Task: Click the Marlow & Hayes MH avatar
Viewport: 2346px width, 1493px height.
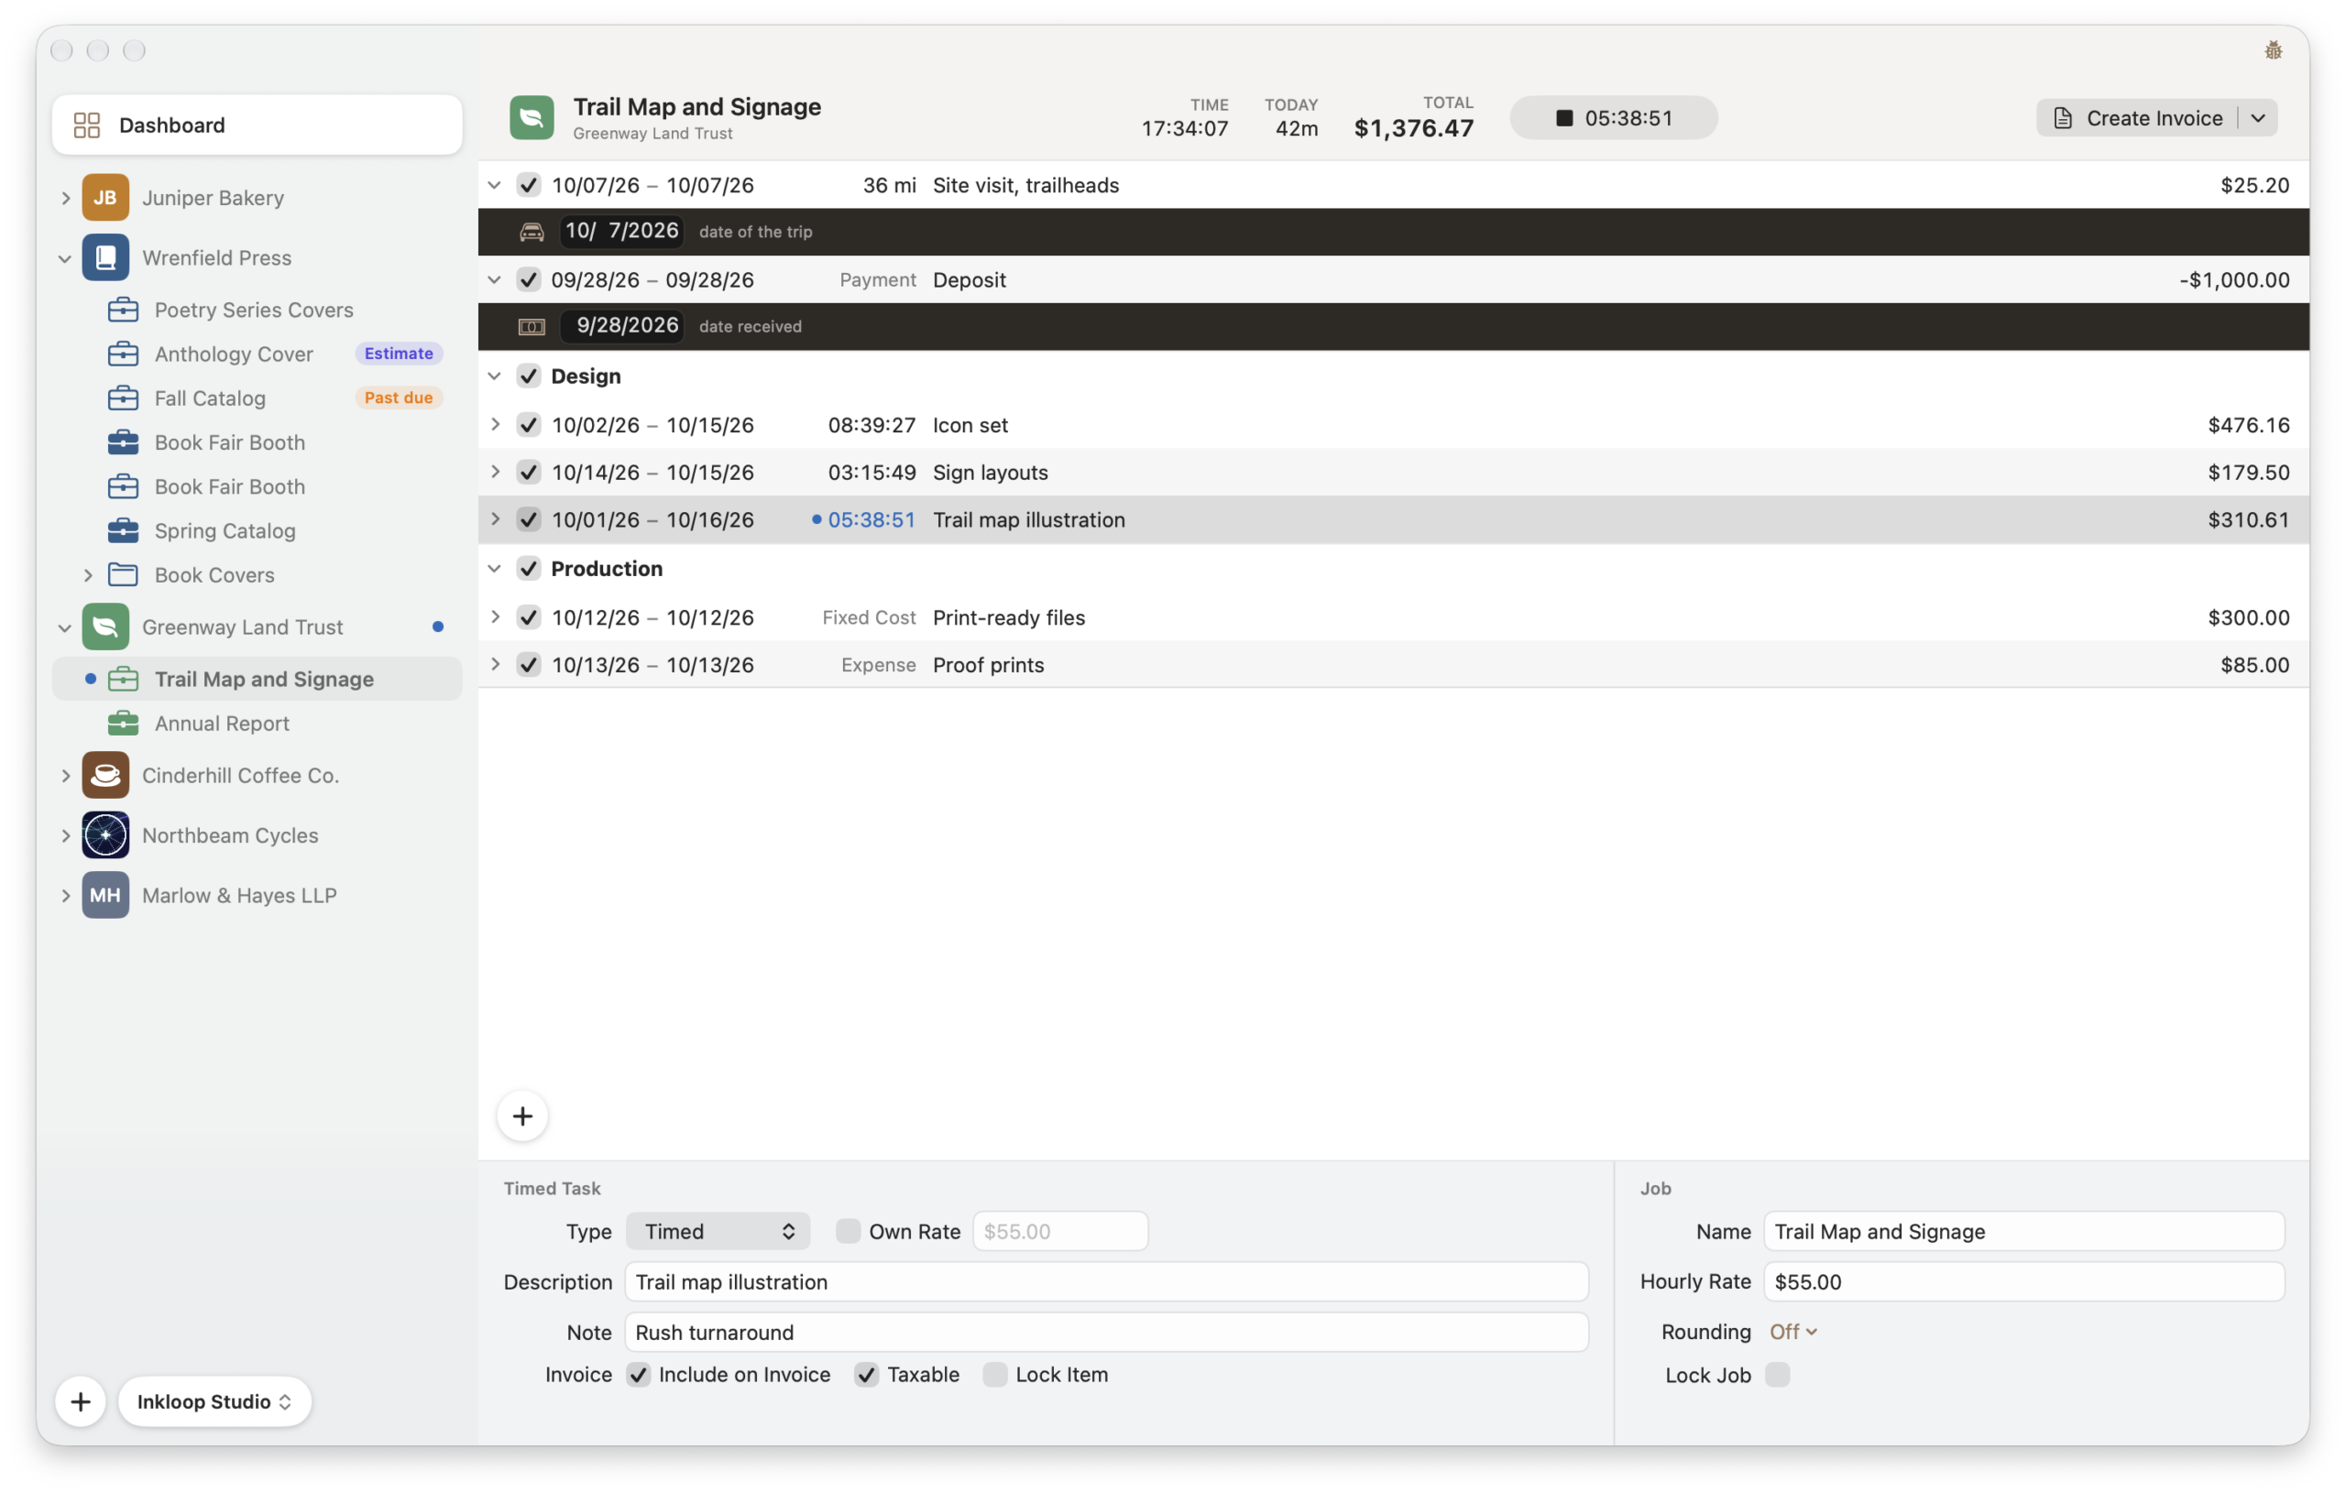Action: pos(105,895)
